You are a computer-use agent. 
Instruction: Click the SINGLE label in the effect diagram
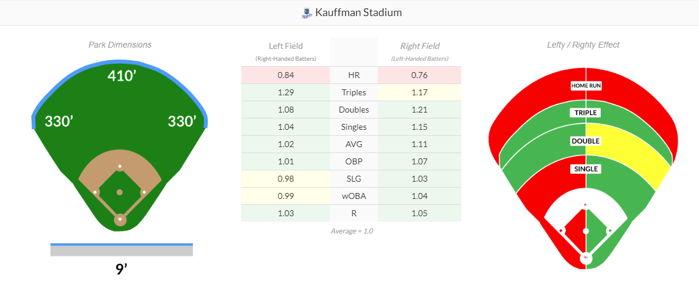pyautogui.click(x=586, y=169)
